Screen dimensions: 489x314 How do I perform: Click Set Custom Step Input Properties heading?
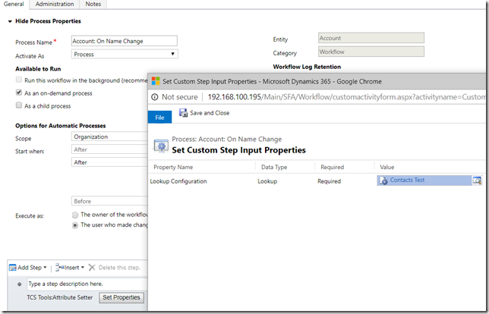(239, 150)
